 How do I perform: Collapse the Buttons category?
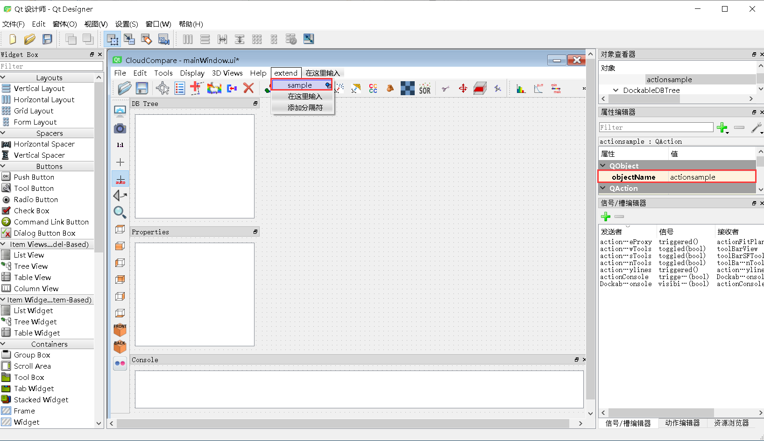(x=3, y=166)
